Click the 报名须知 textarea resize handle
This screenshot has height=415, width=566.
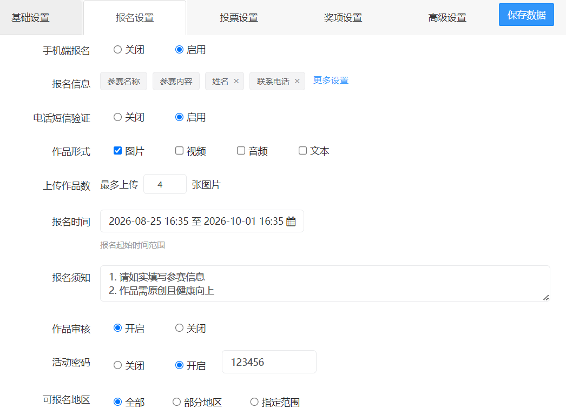point(546,298)
